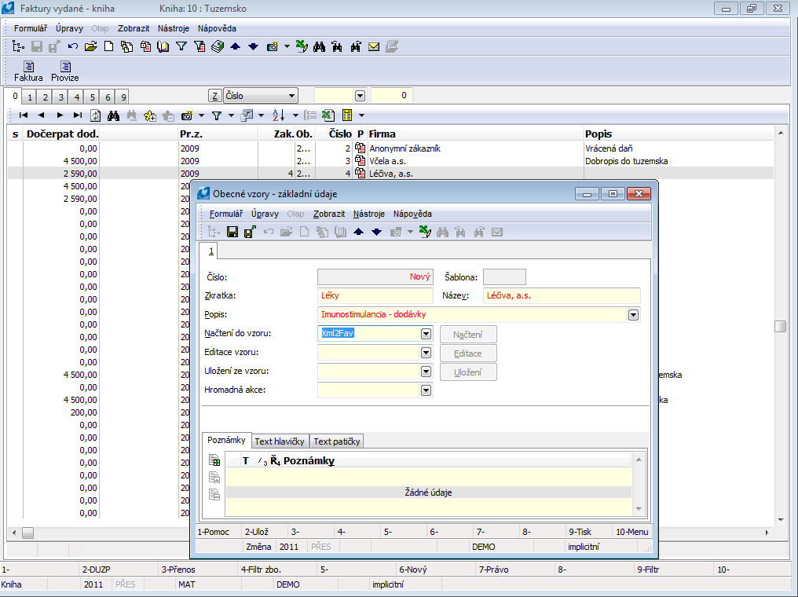Jump to last record using grid navigation icon
The width and height of the screenshot is (798, 597).
[77, 115]
